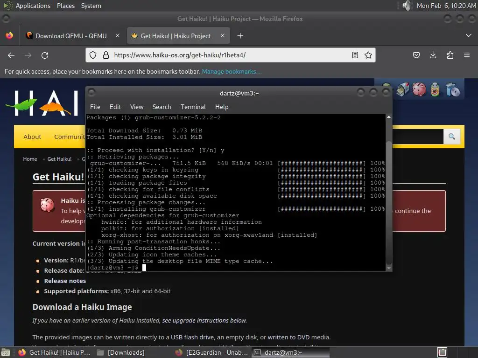
Task: Open the System menu in top panel
Action: (91, 6)
